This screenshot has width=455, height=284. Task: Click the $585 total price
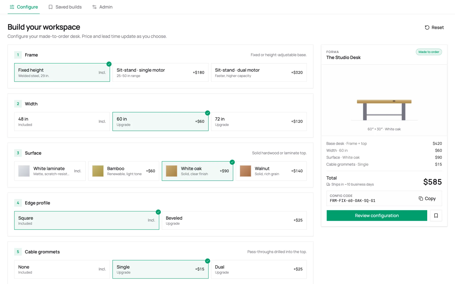tap(433, 182)
